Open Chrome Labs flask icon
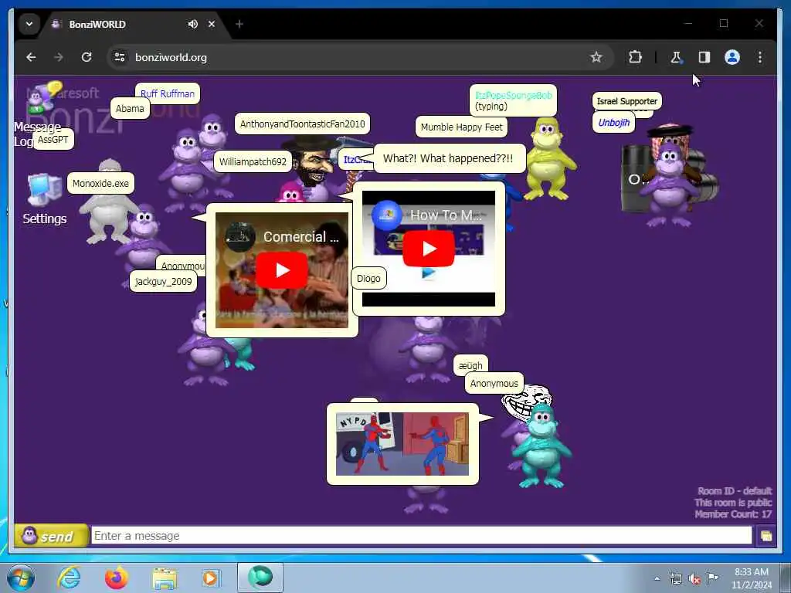Viewport: 791px width, 593px height. tap(676, 57)
